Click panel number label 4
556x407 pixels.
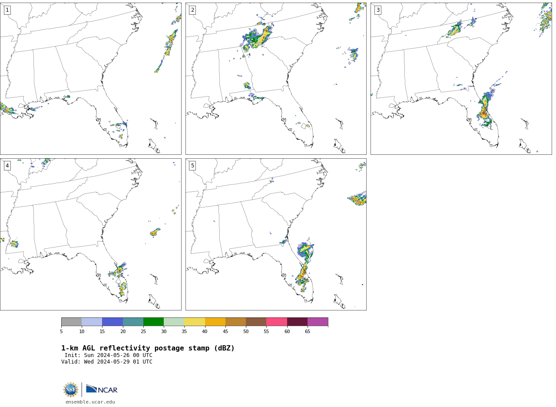point(7,166)
